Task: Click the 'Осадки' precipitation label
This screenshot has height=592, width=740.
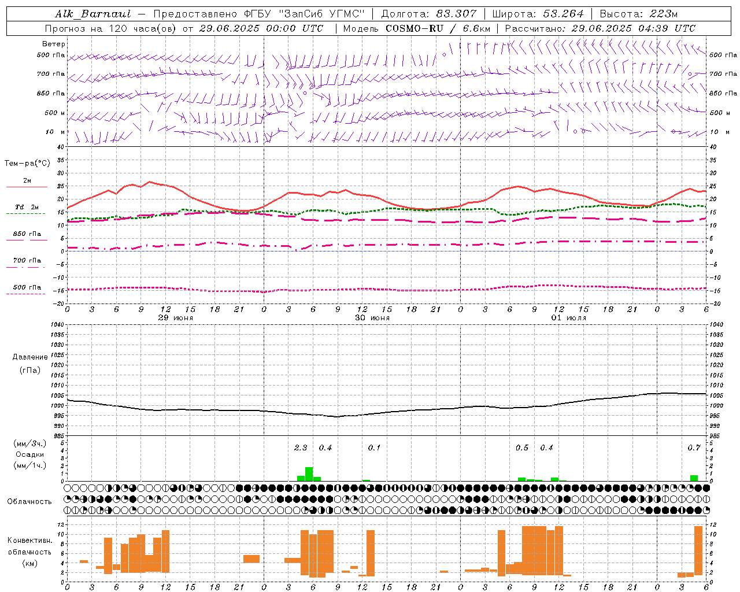Action: click(x=29, y=454)
